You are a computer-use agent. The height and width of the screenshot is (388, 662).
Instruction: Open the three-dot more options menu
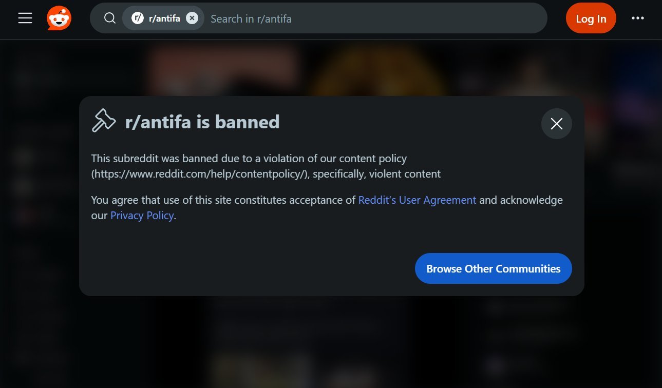[x=637, y=18]
